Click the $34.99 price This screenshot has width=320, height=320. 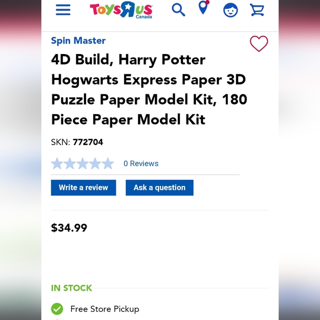[x=69, y=228]
